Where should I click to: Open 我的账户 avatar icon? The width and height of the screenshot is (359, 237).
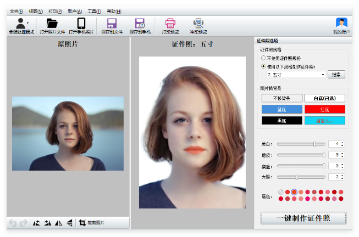point(341,23)
